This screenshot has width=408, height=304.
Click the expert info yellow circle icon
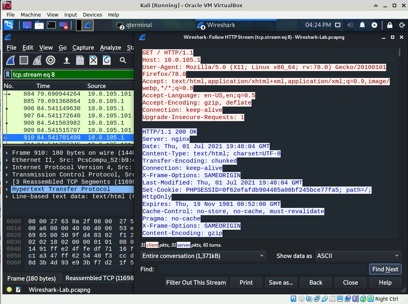pos(9,290)
